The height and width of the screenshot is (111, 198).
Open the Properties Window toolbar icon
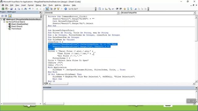[x=55, y=9]
